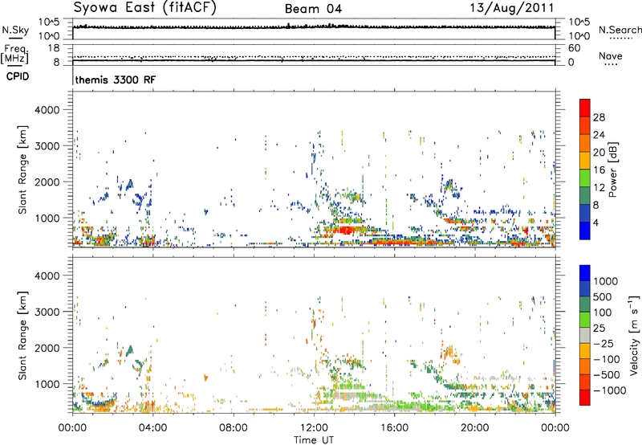
Task: Select the "Freq. [MHz]" axis label
Action: coord(14,54)
